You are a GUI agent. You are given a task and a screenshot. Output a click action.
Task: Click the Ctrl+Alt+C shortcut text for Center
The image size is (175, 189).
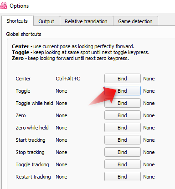tap(68, 79)
